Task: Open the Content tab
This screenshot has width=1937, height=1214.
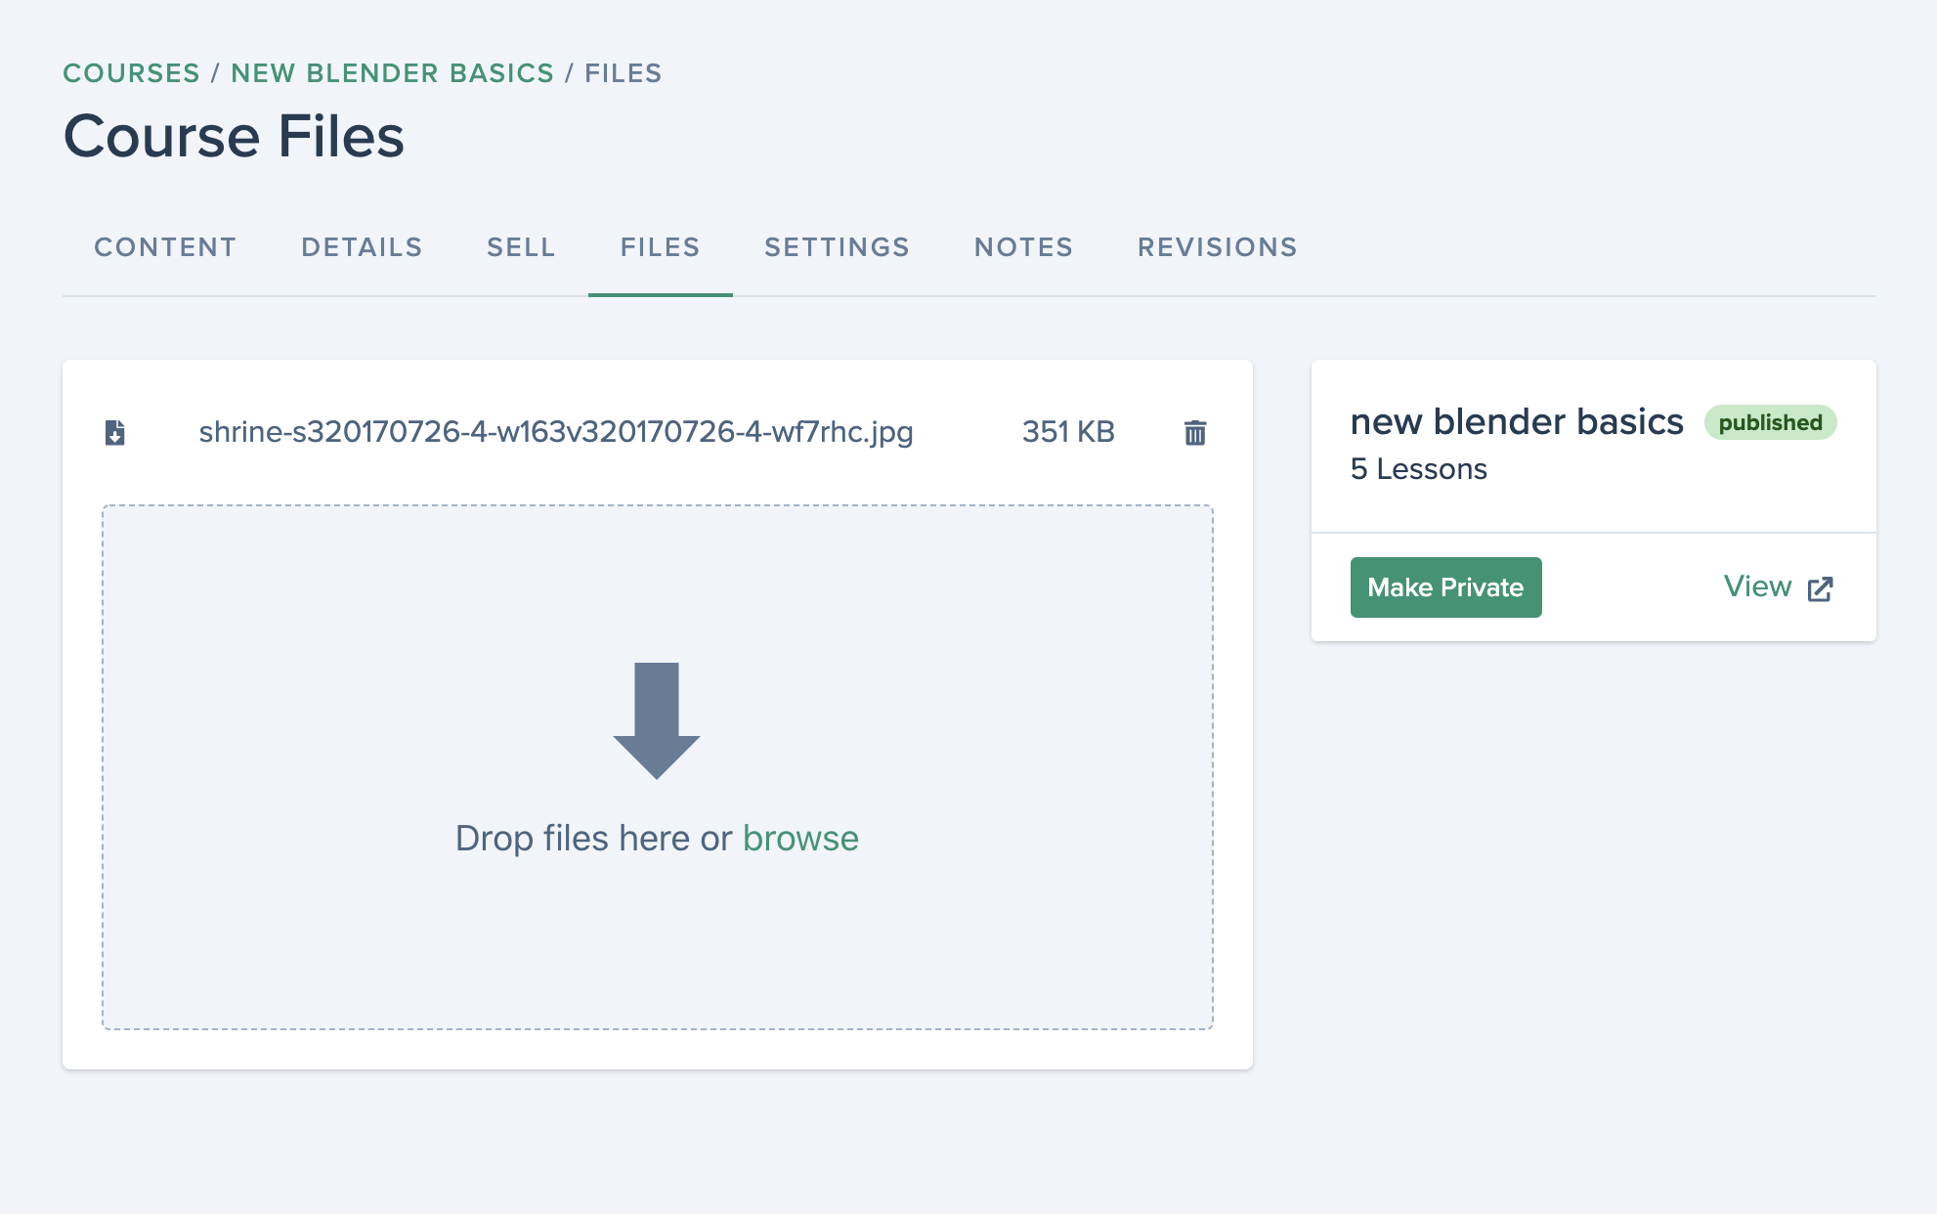Action: coord(165,247)
